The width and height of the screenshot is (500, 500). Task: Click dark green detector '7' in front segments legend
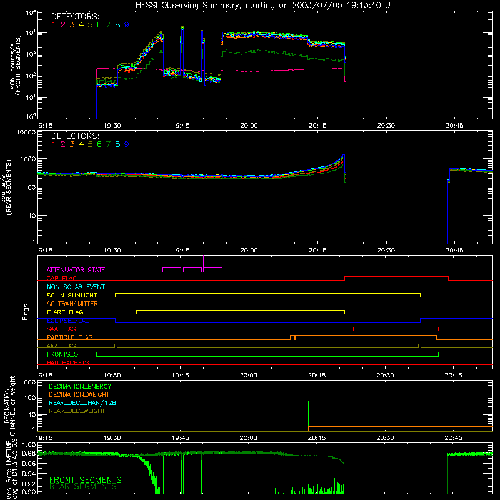108,25
